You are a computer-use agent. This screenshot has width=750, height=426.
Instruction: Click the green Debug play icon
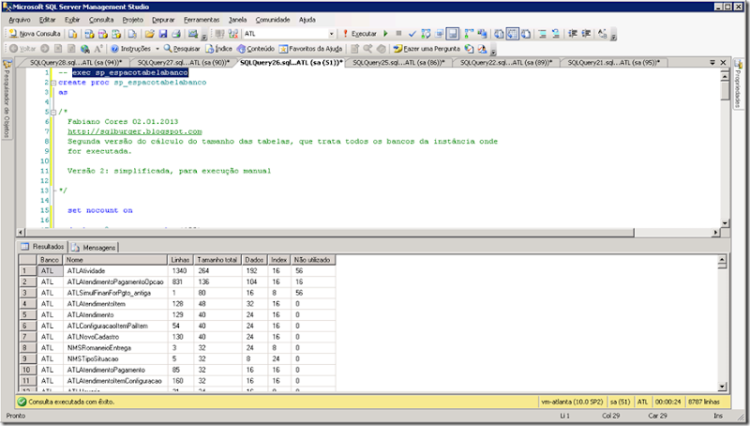pos(386,34)
